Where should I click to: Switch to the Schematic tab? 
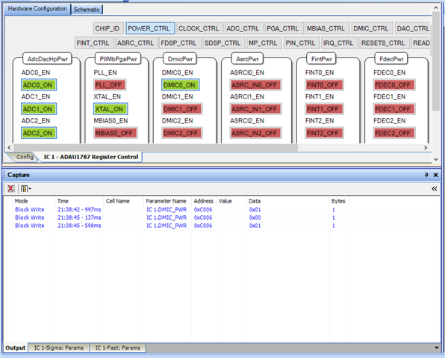pyautogui.click(x=87, y=10)
